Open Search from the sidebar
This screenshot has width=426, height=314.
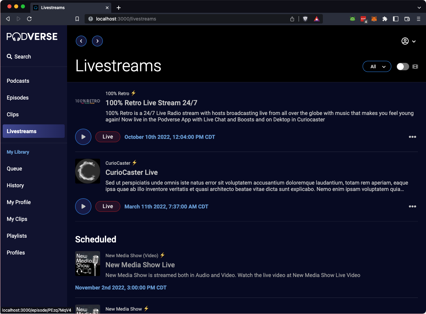[x=19, y=56]
